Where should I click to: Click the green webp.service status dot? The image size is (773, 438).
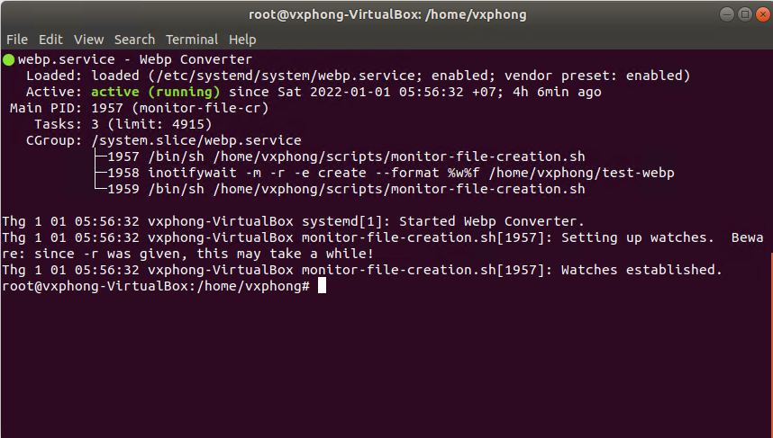8,60
